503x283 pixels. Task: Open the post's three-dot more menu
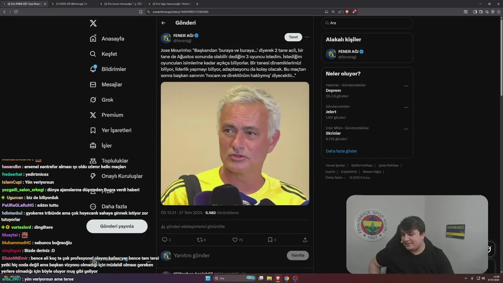[307, 37]
